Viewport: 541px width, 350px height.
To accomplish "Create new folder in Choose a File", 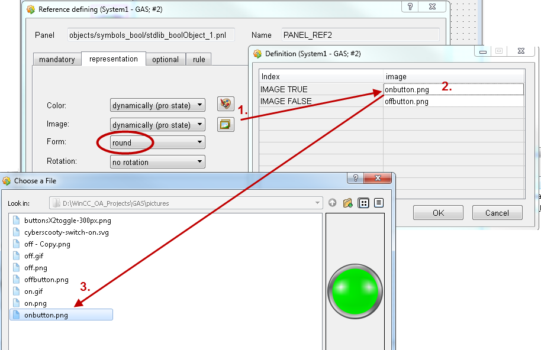I will click(x=348, y=203).
